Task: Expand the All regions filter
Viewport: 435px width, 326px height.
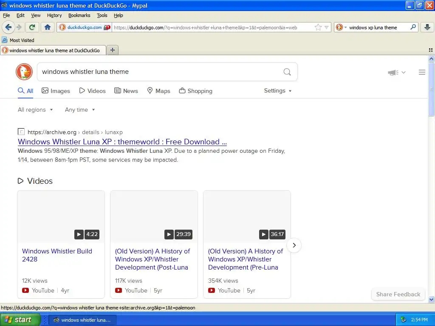Action: [35, 110]
